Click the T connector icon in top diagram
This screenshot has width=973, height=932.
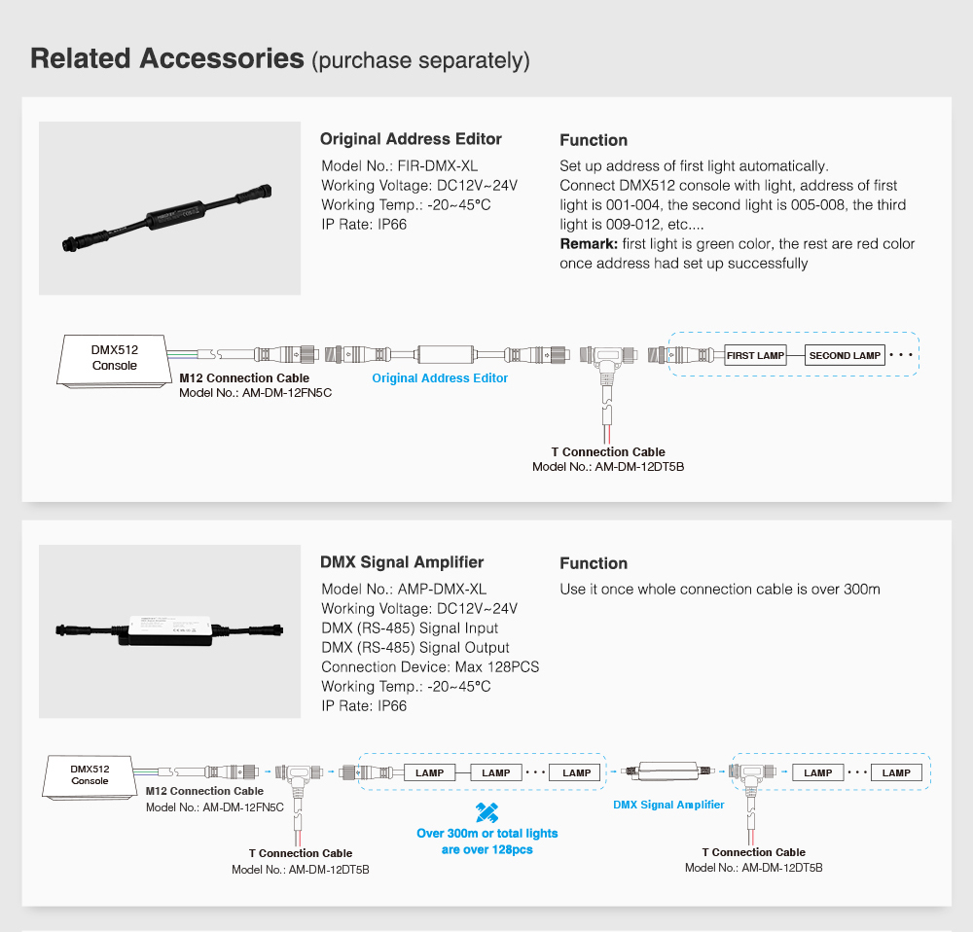(x=608, y=366)
